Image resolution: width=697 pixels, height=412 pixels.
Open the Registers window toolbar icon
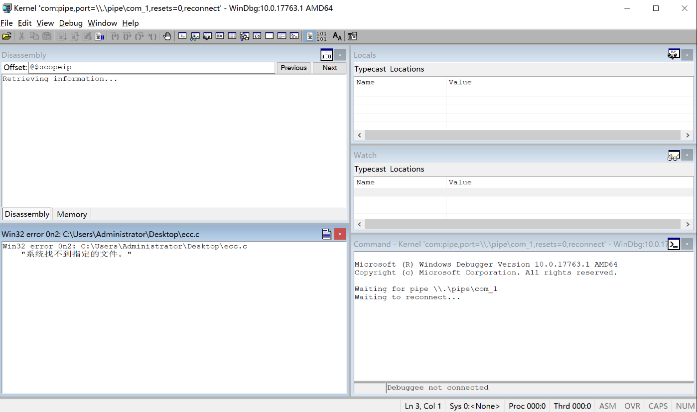pyautogui.click(x=220, y=36)
